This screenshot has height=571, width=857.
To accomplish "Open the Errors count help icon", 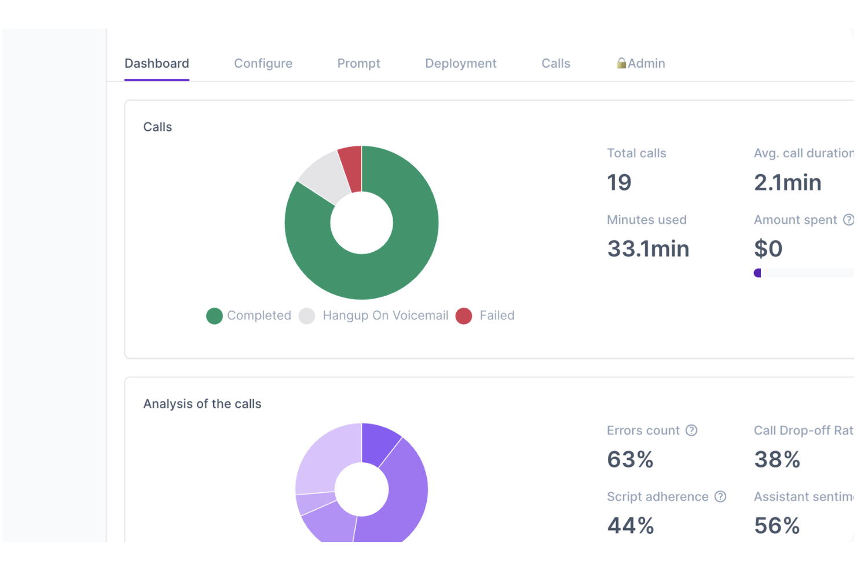I will [x=691, y=430].
